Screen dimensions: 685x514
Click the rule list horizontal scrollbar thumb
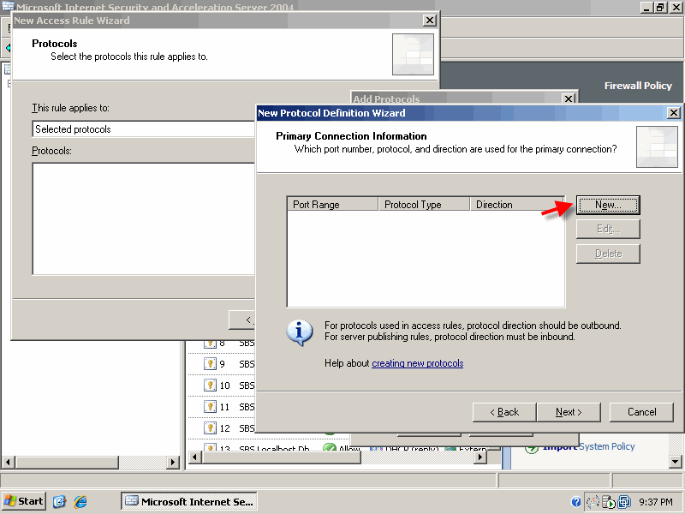point(281,457)
